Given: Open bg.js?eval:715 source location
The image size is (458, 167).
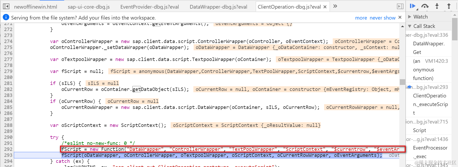Looking at the screenshot, I should [x=427, y=122].
